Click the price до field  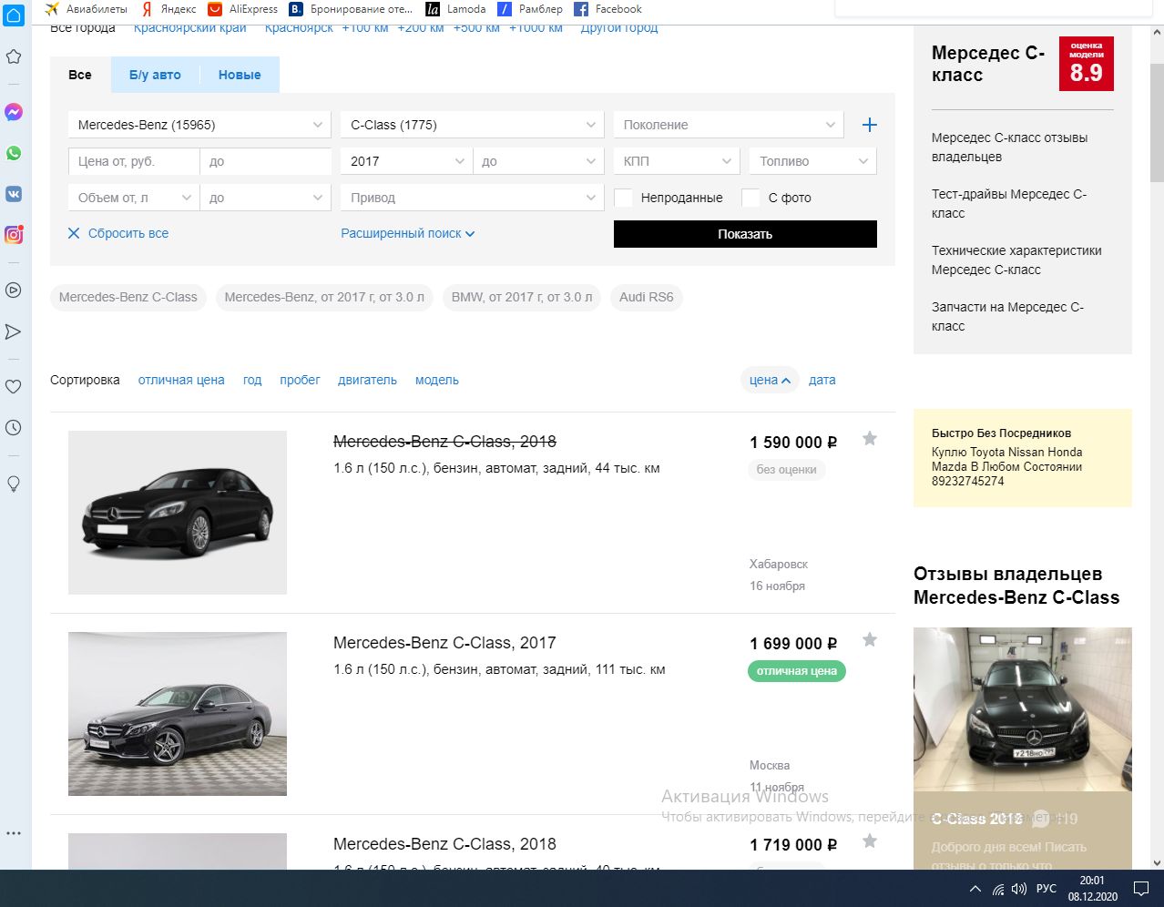click(x=265, y=161)
